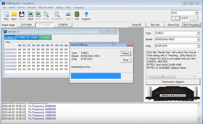Select hex row at address 00000000
This screenshot has width=203, height=124.
[x=36, y=49]
